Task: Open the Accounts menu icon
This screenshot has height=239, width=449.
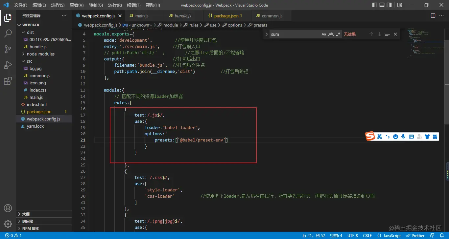Action: [x=8, y=208]
